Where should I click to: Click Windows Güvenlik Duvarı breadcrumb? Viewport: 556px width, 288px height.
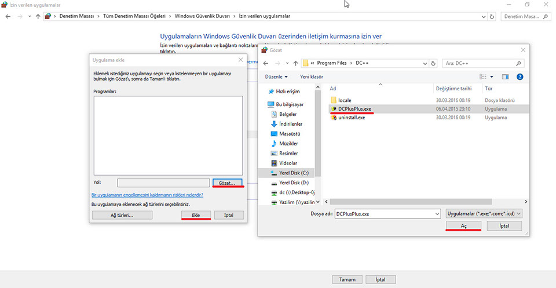(203, 16)
